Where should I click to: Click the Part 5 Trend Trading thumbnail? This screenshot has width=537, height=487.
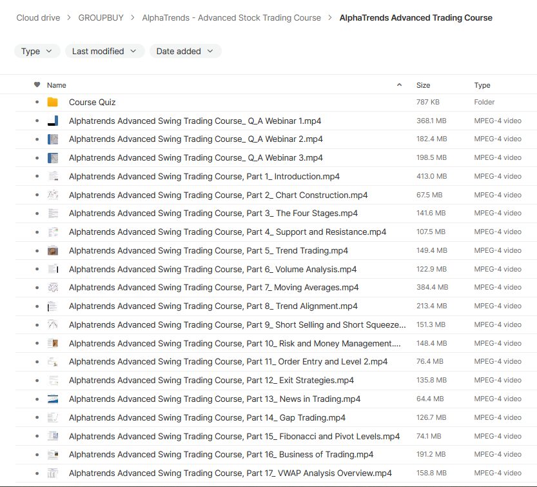pos(52,250)
